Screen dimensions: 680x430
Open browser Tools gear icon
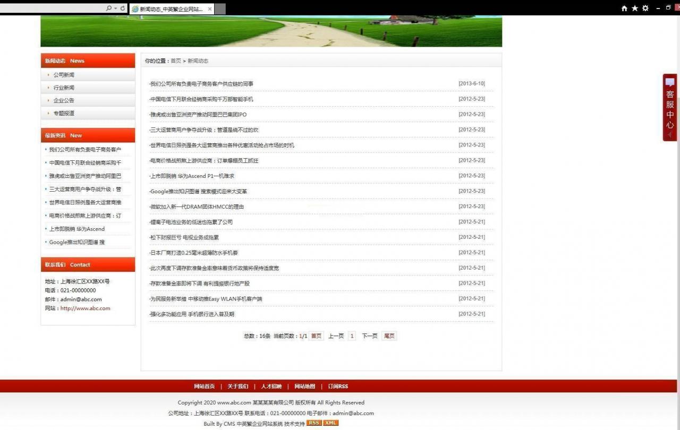pyautogui.click(x=645, y=8)
